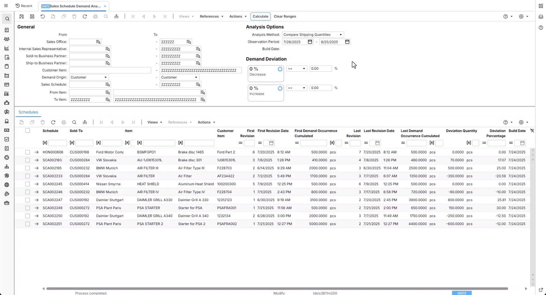Click the Build Date column header
Image resolution: width=546 pixels, height=295 pixels.
coord(517,131)
